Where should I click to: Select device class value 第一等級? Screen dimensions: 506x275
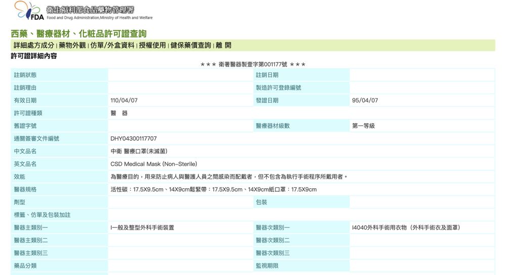pyautogui.click(x=363, y=126)
